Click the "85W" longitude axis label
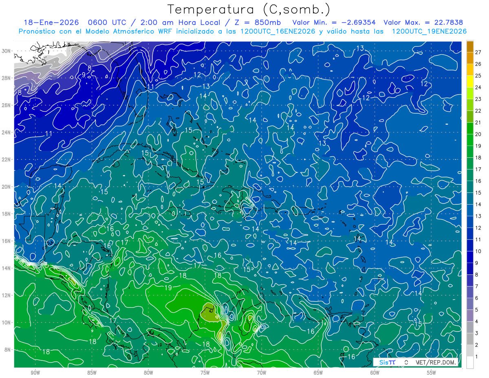Screen dimensions: 489x378 (92, 373)
